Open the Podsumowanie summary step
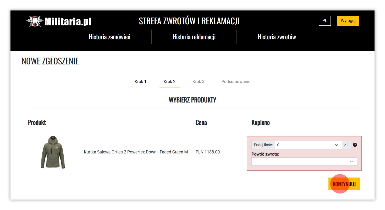This screenshot has width=385, height=210. tap(236, 82)
